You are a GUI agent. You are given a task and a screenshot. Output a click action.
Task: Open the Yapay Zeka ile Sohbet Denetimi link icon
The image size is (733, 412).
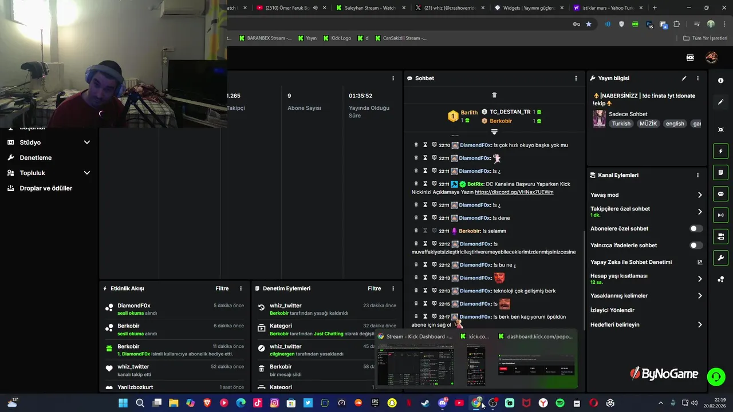[x=699, y=262]
